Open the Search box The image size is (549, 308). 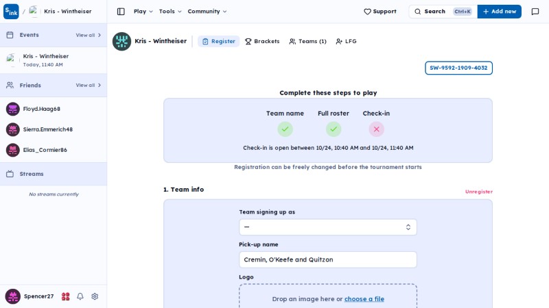[443, 12]
